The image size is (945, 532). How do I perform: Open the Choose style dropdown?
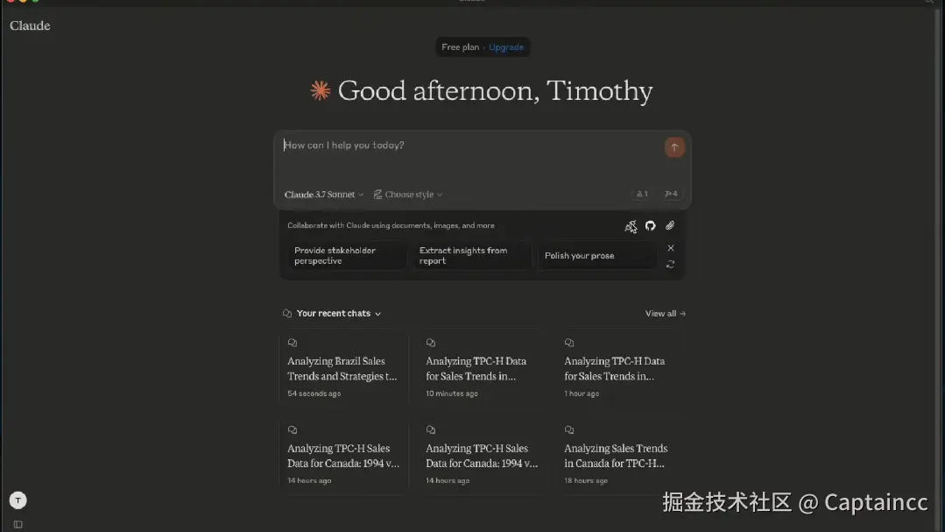pos(408,195)
